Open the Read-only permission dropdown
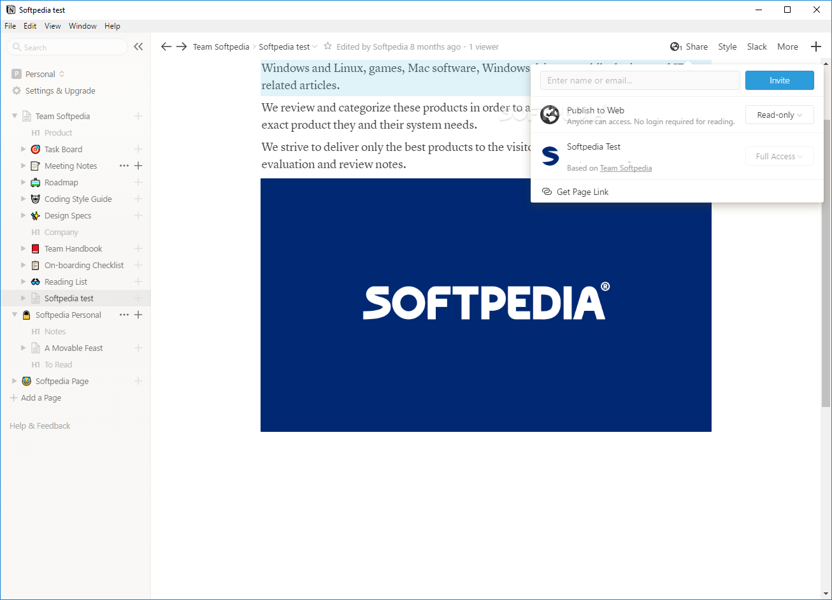This screenshot has height=600, width=832. point(780,115)
